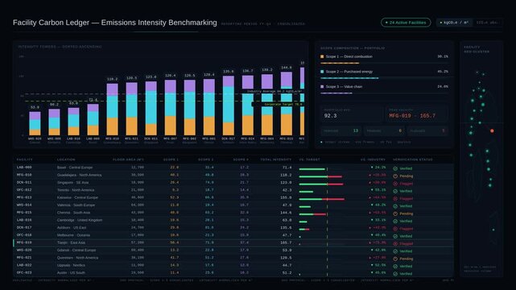Click the Scope 1 Direct combustion progress bar

384,63
